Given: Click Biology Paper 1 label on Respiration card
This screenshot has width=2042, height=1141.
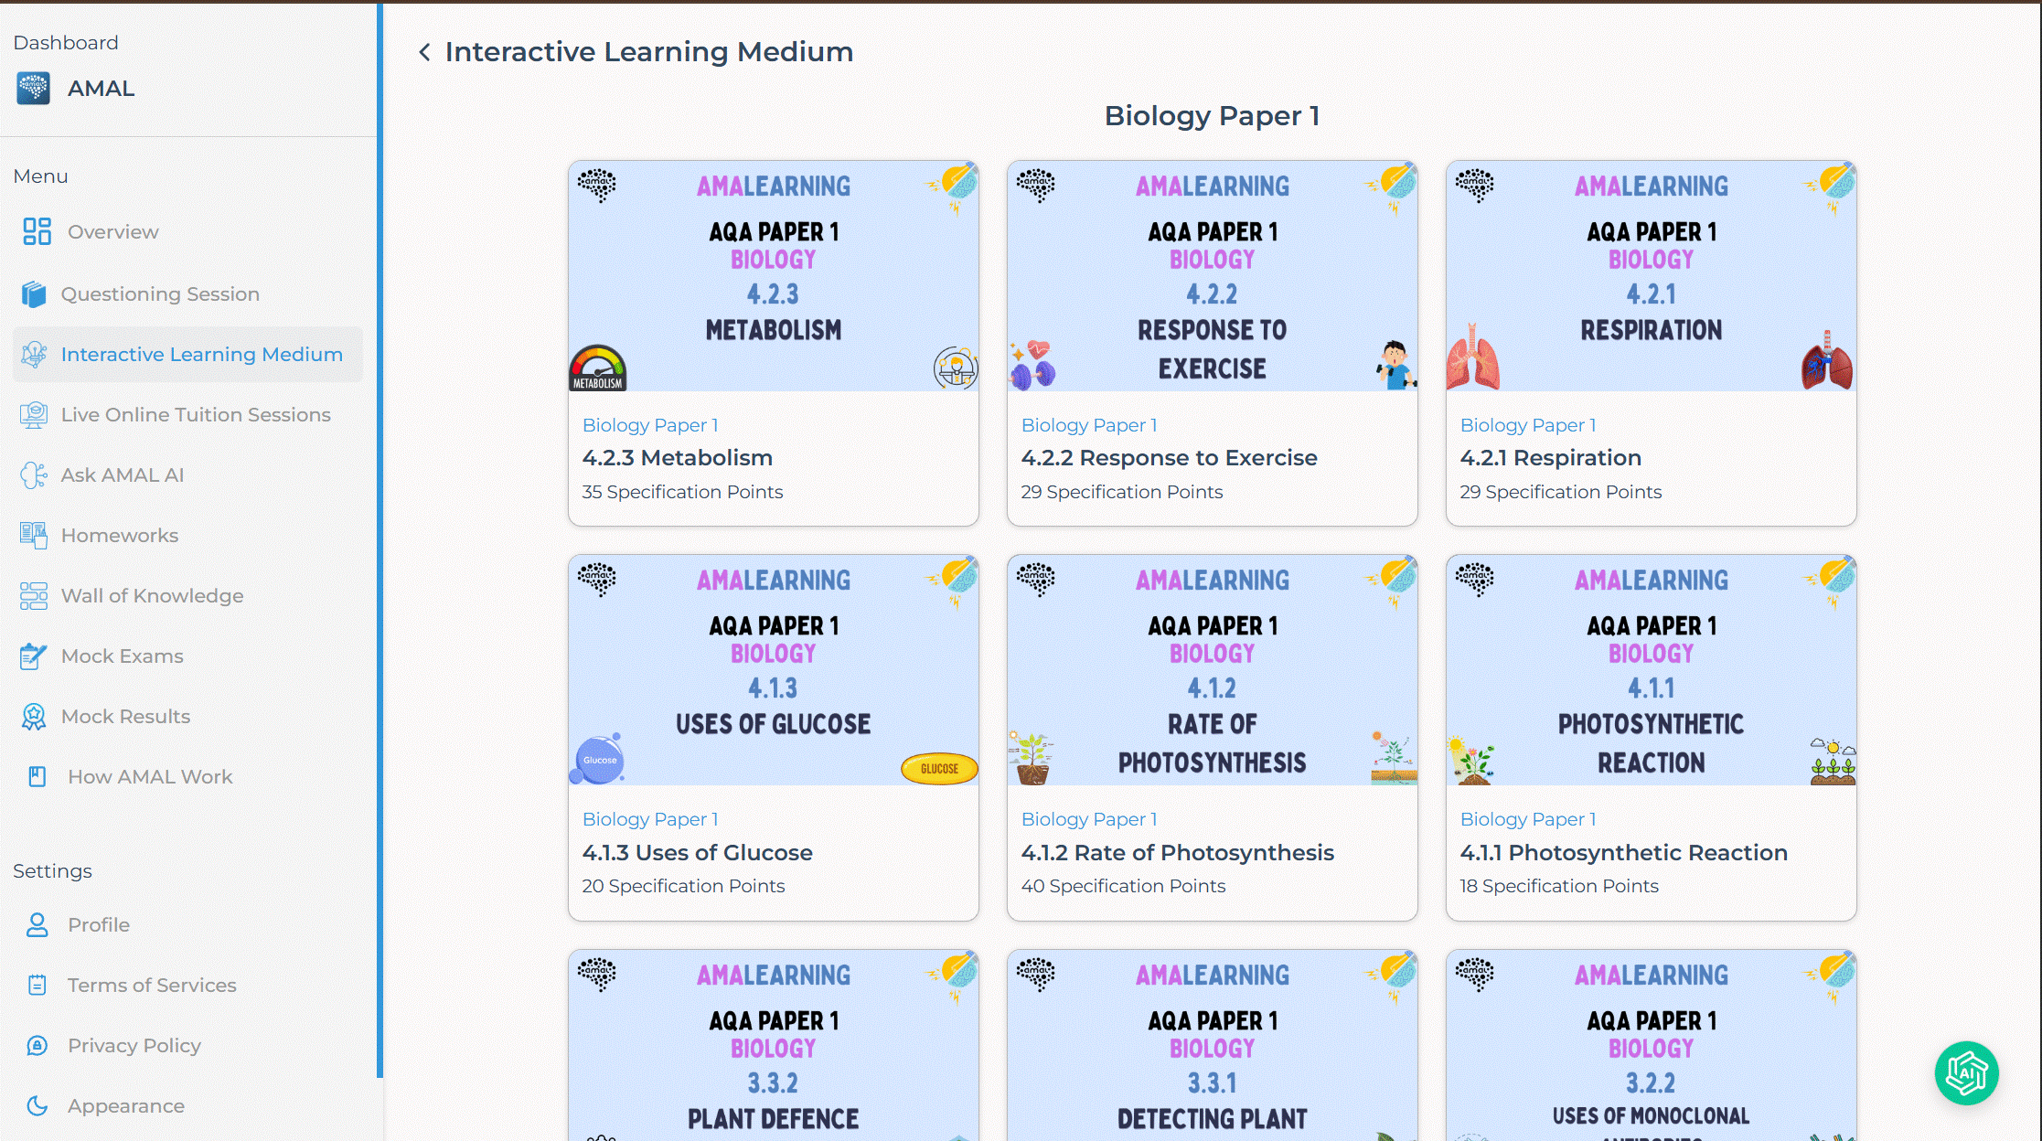Looking at the screenshot, I should [1528, 425].
